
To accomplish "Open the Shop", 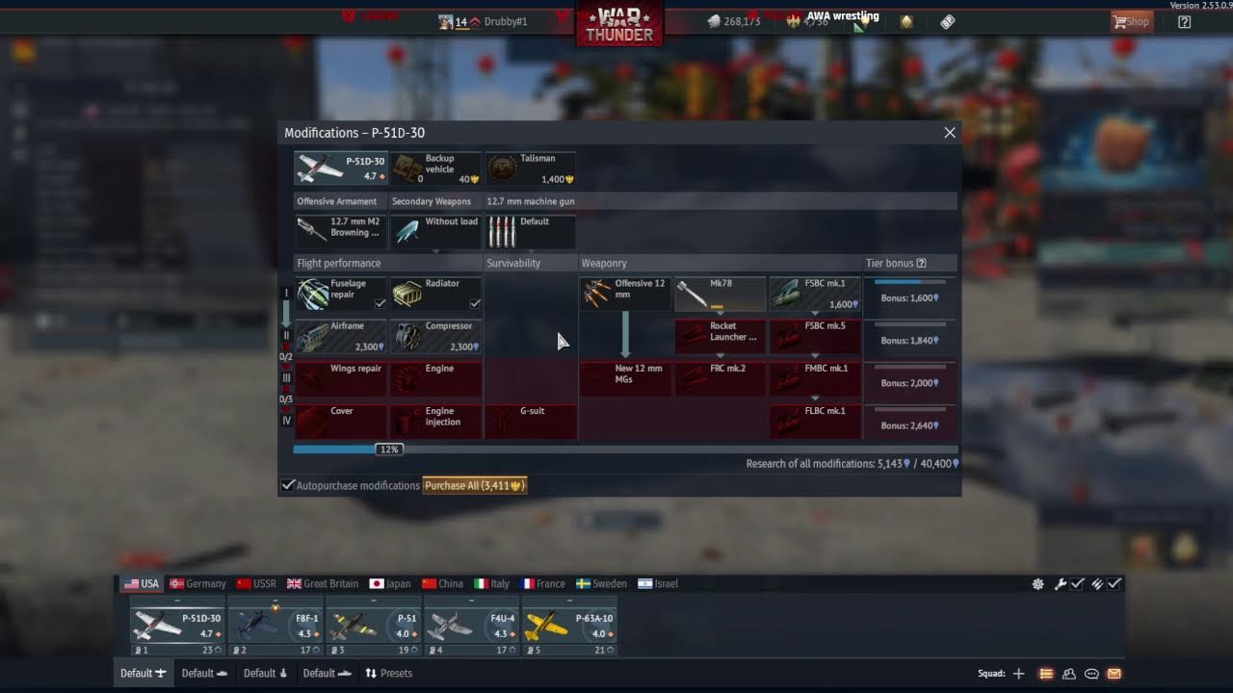I will 1131,21.
